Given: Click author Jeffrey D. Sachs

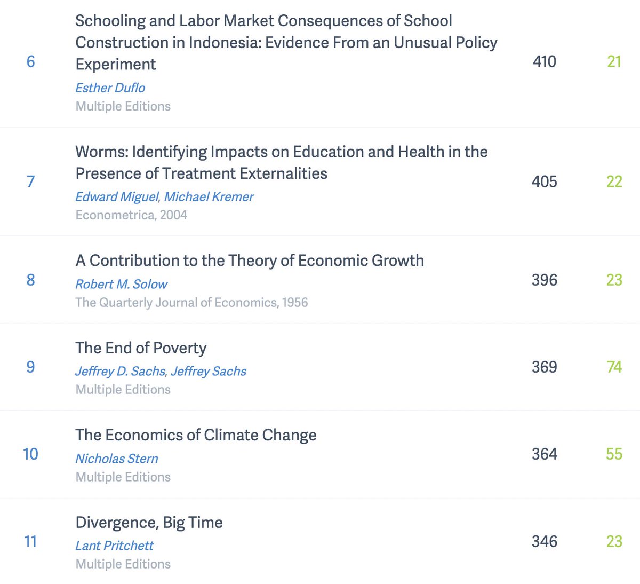Looking at the screenshot, I should [x=121, y=371].
